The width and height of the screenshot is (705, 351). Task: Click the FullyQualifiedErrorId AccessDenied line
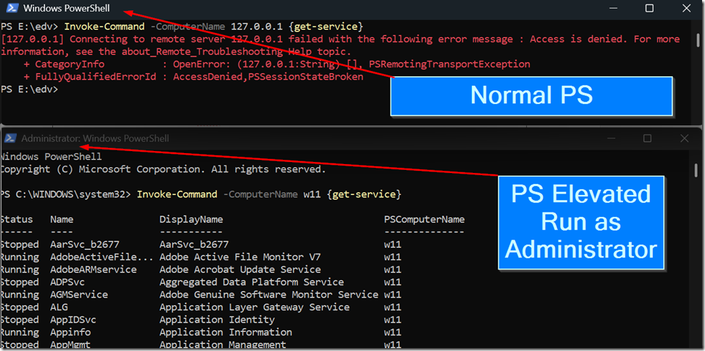click(x=193, y=77)
